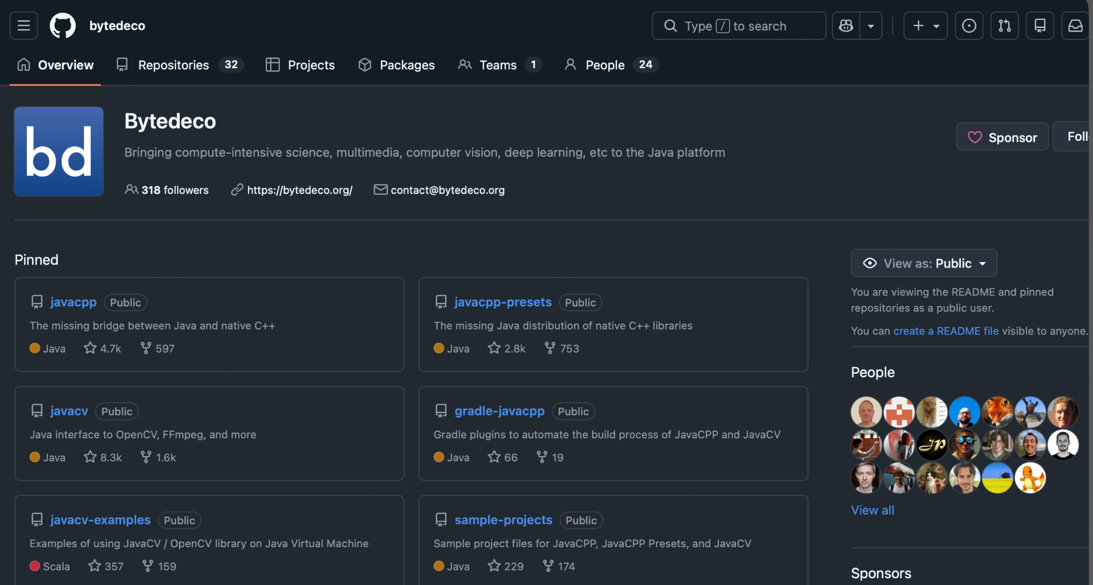Screen dimensions: 1093x585
Task: Open your repositories icon in header
Action: 1040,25
